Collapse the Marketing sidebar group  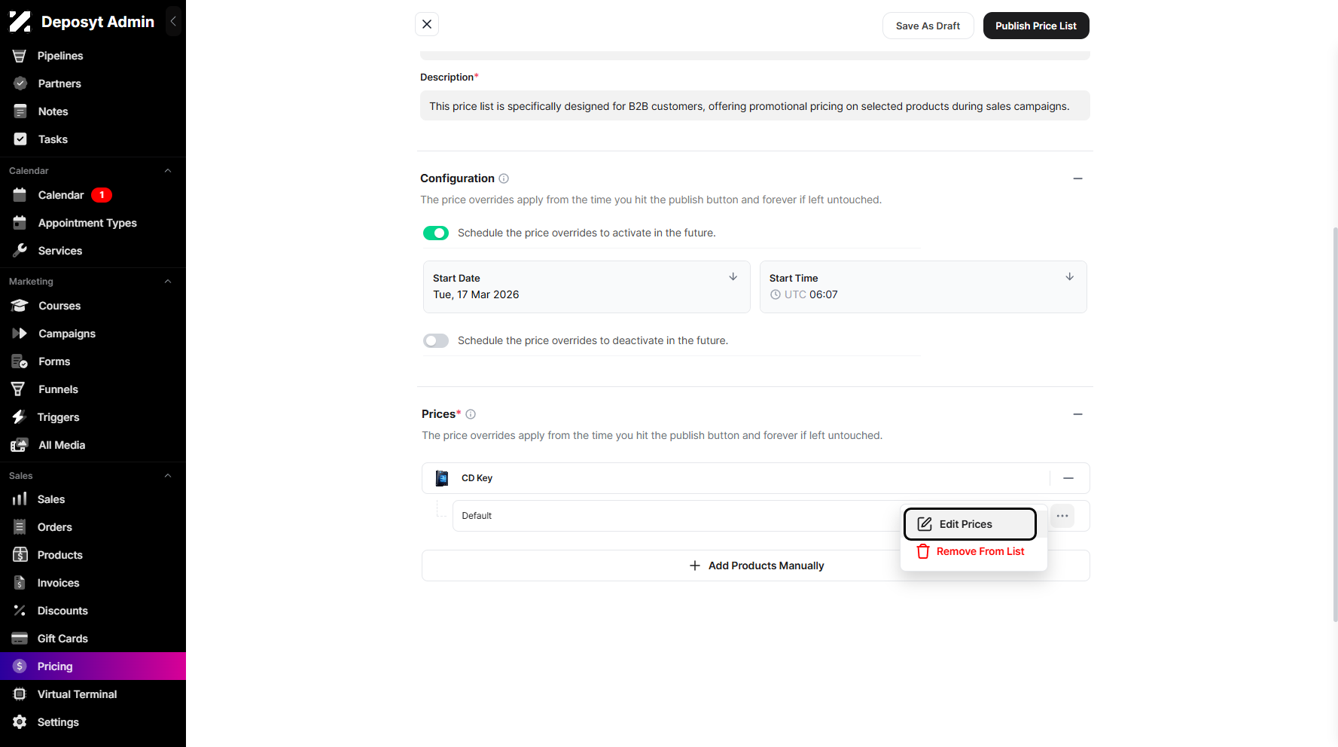(168, 282)
